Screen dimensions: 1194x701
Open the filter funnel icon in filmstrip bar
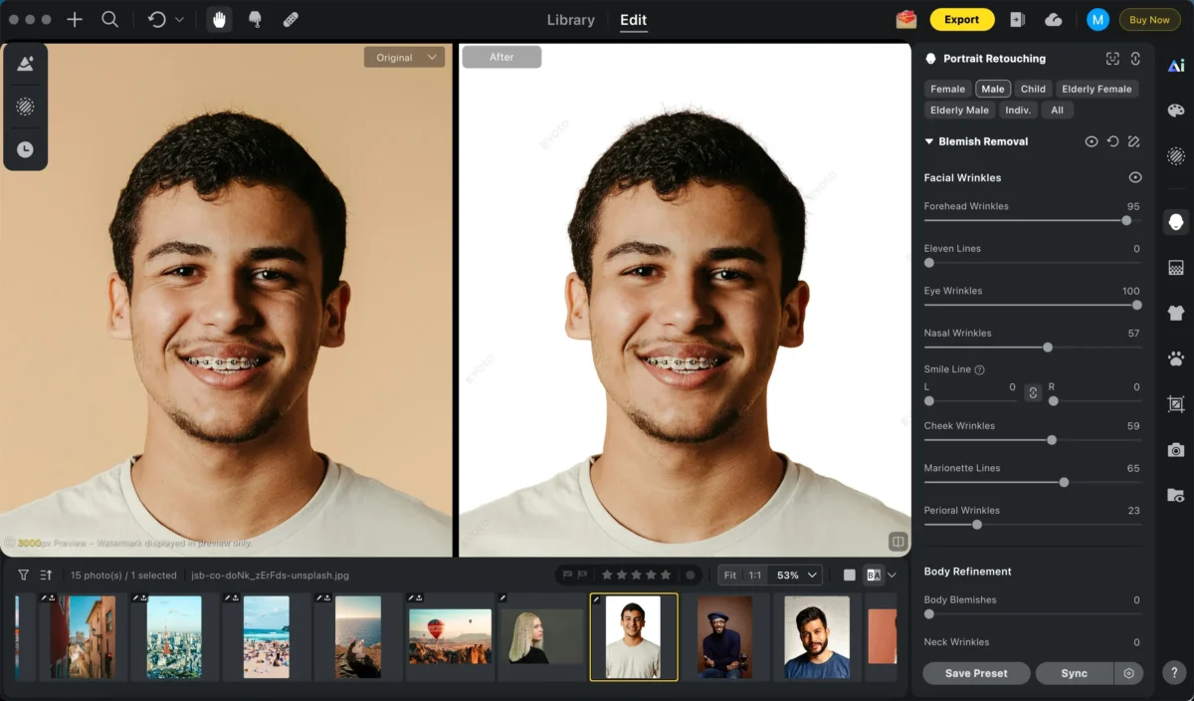(24, 575)
